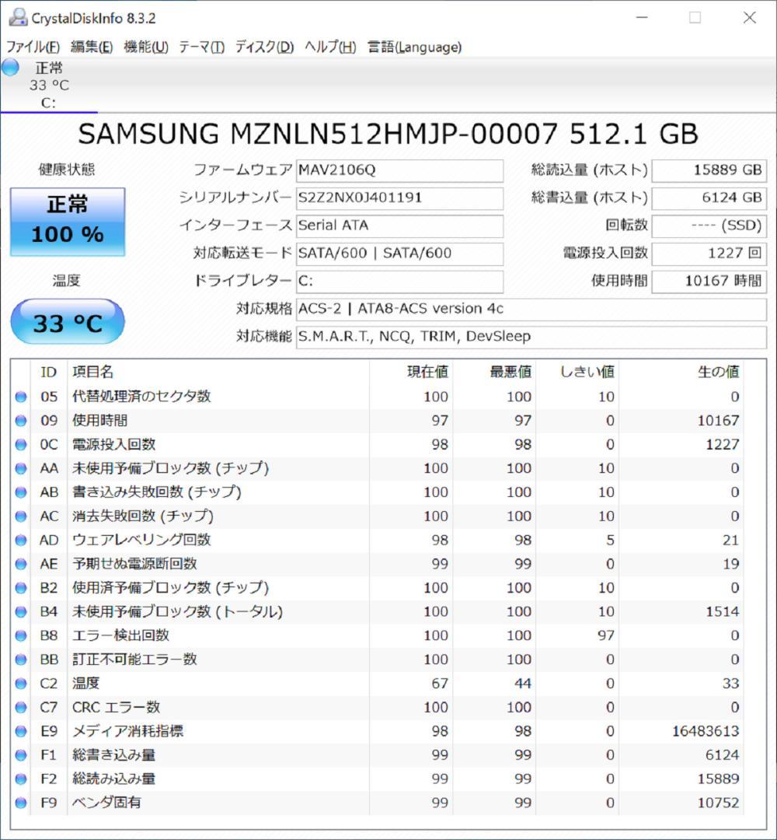Image resolution: width=777 pixels, height=840 pixels.
Task: Click the ファームウェア field showing MAV2106Q
Action: (400, 170)
